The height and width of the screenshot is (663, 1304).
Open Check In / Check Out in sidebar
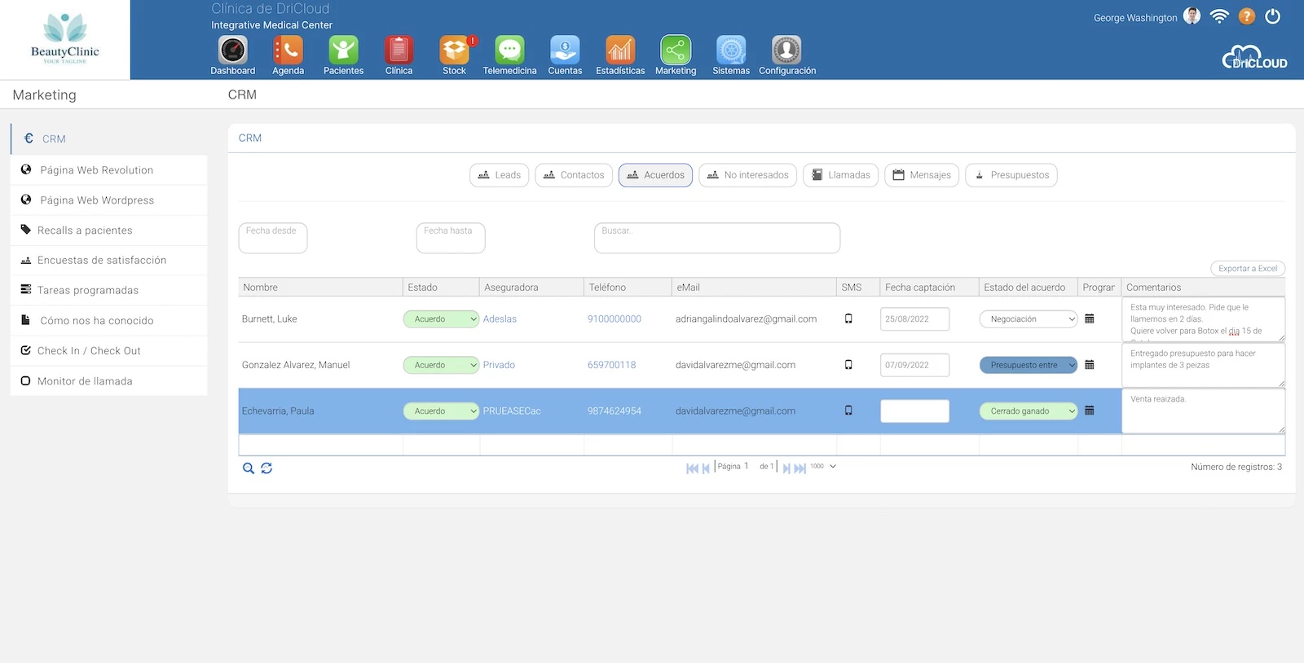pos(109,351)
